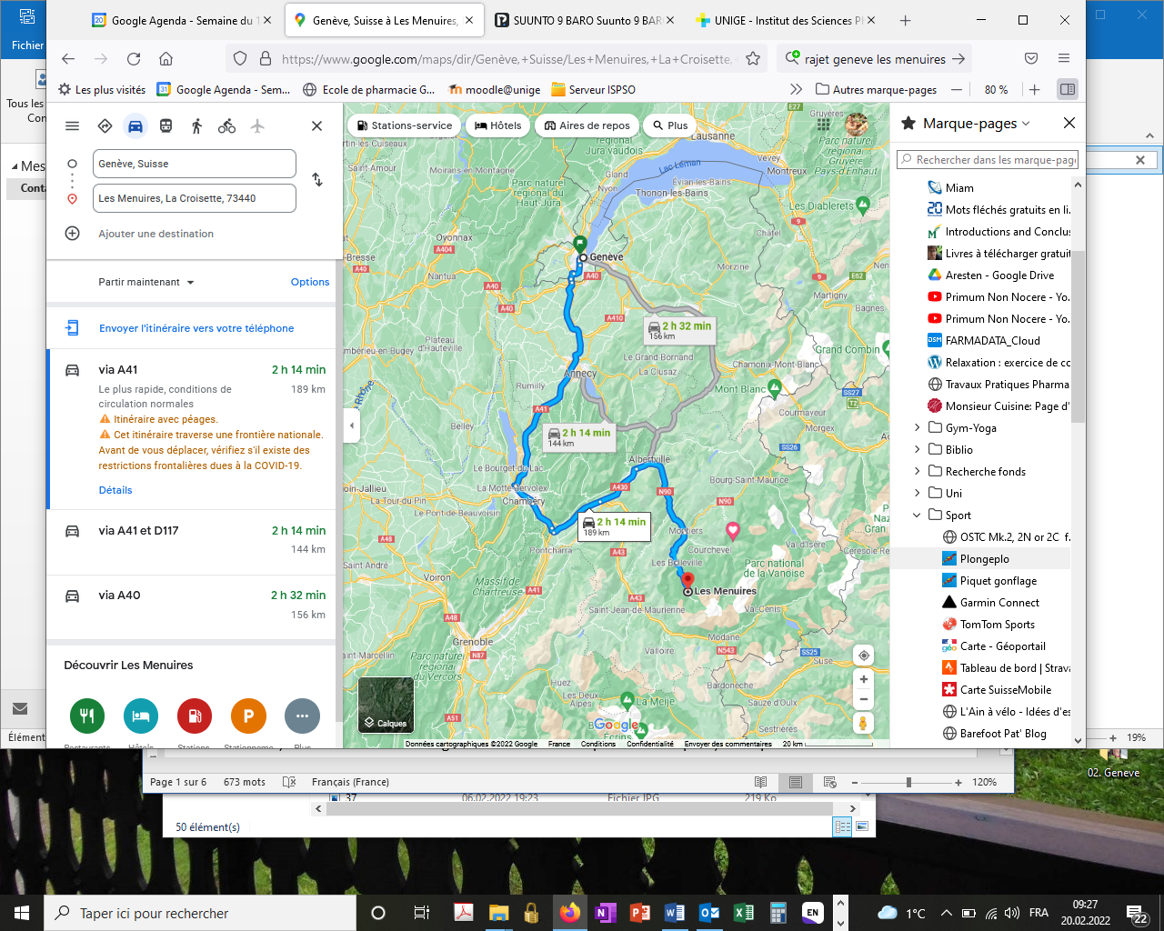Open Excel from taskbar
This screenshot has width=1164, height=931.
pyautogui.click(x=744, y=913)
